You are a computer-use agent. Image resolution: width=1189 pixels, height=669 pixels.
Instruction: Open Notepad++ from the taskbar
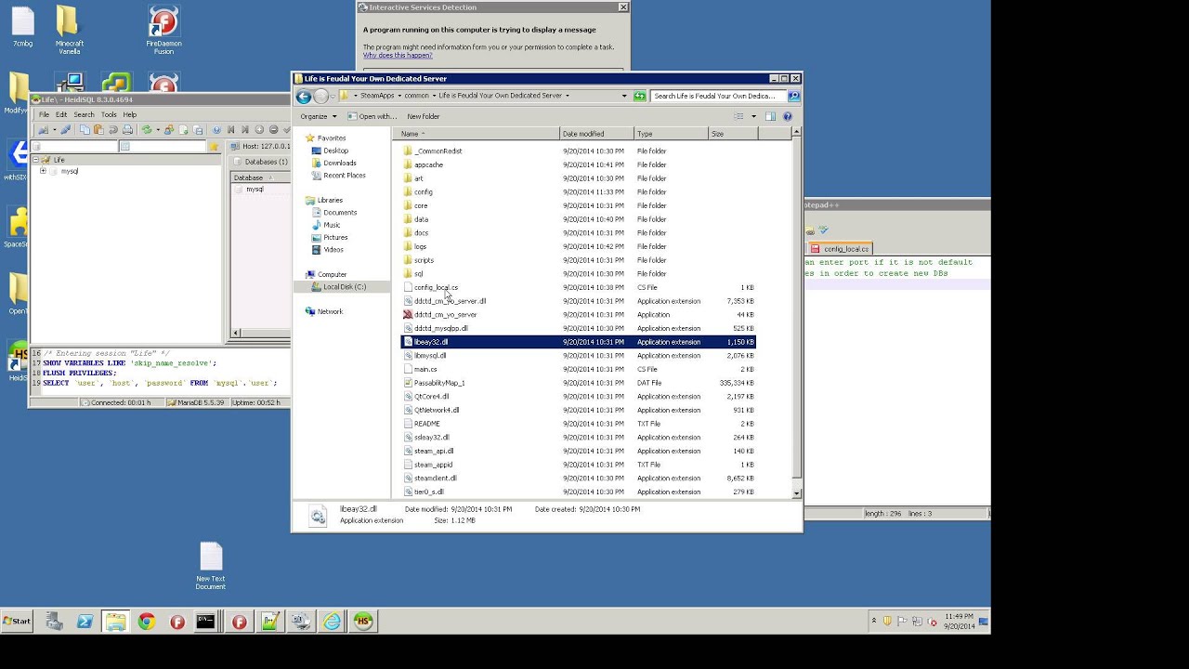pyautogui.click(x=270, y=622)
